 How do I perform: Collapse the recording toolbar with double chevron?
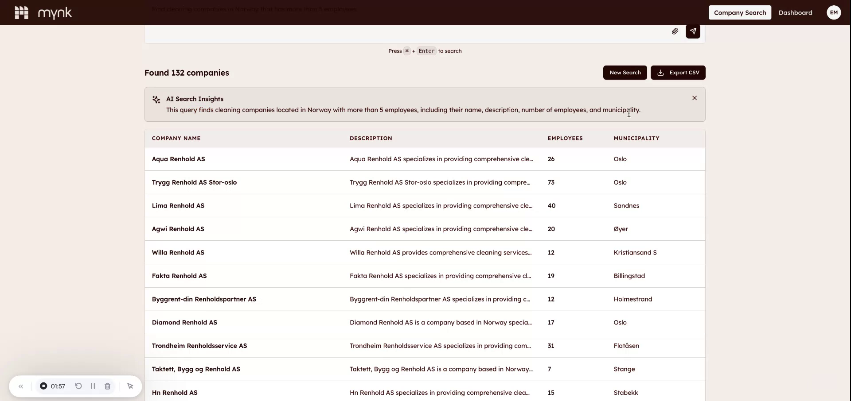[x=21, y=386]
